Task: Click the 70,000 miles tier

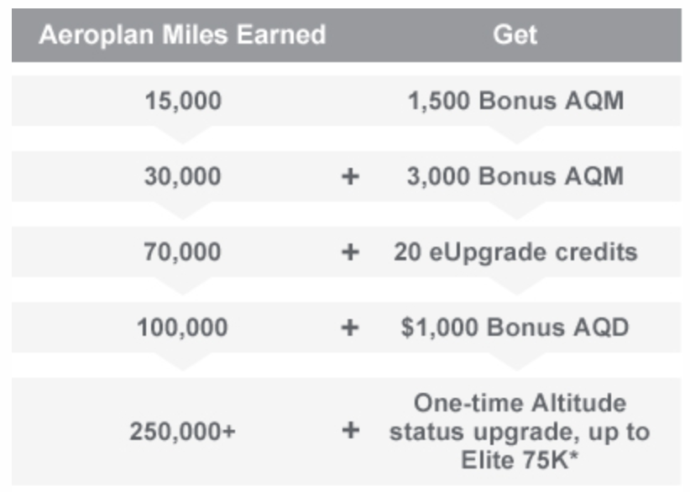Action: [183, 252]
